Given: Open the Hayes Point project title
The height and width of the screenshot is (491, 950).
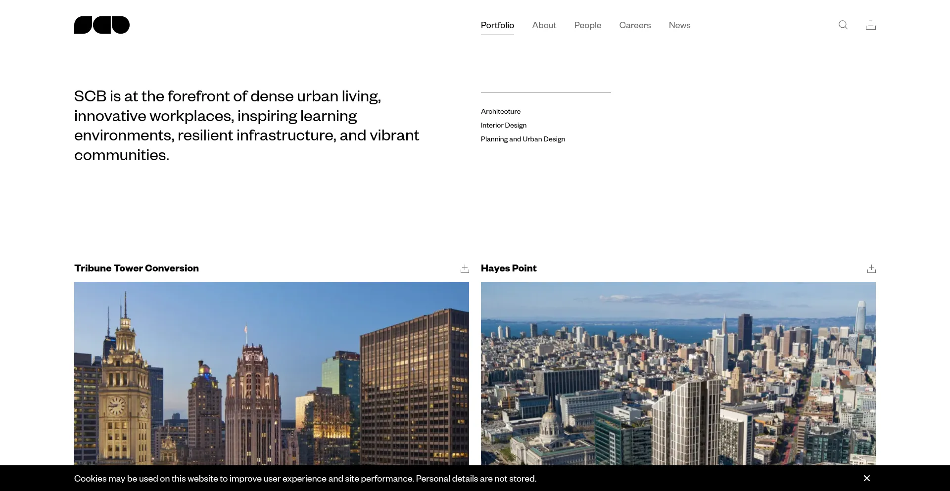Looking at the screenshot, I should click(x=509, y=268).
